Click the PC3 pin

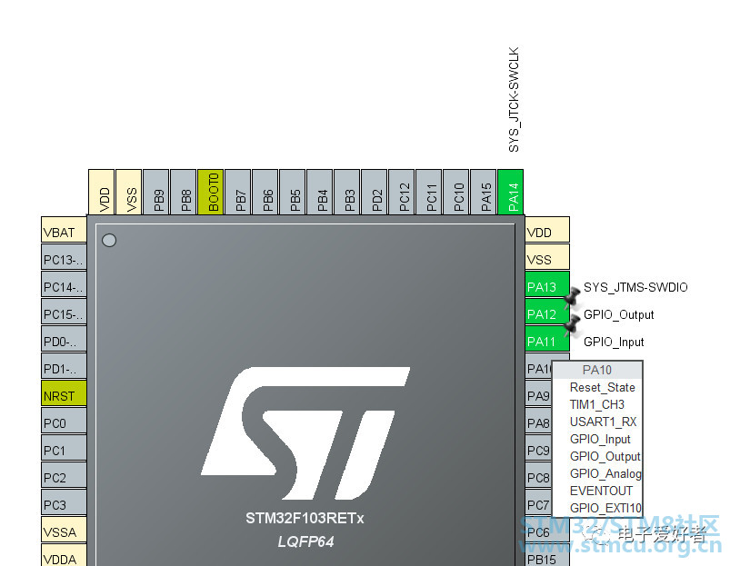click(x=64, y=502)
